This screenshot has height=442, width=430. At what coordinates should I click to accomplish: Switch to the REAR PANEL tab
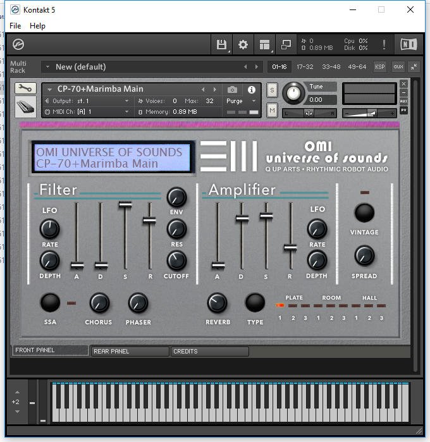pyautogui.click(x=130, y=352)
